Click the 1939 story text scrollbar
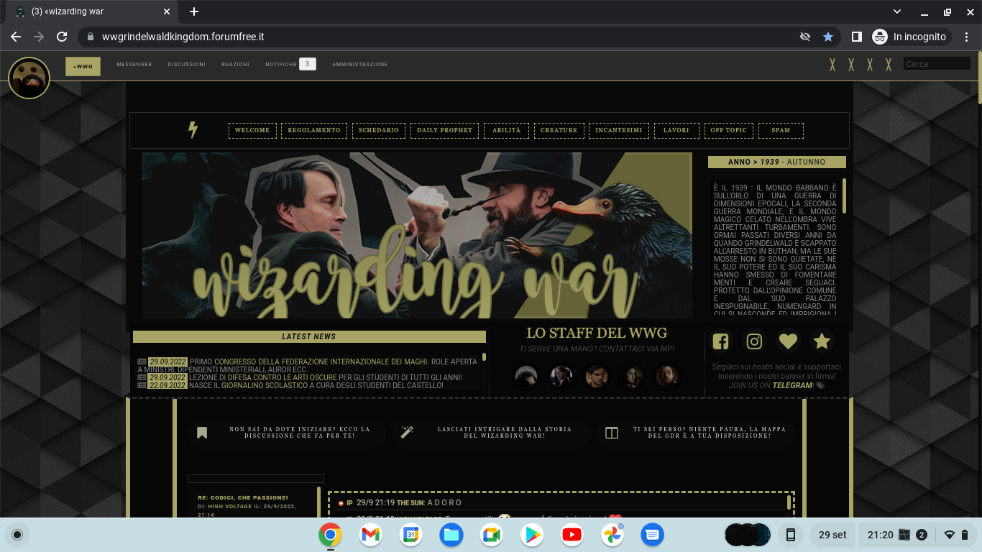The height and width of the screenshot is (552, 982). (x=844, y=195)
